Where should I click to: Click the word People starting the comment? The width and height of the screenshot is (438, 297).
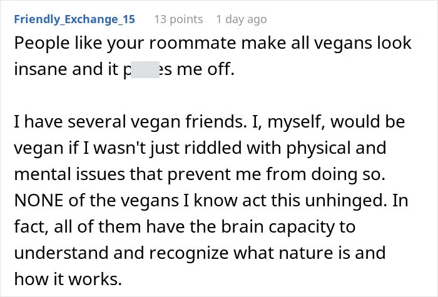pyautogui.click(x=42, y=43)
